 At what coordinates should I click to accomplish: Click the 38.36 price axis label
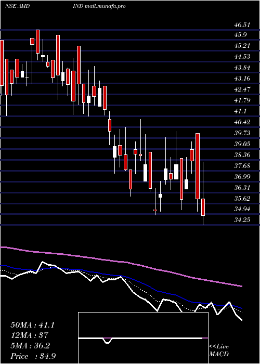pyautogui.click(x=242, y=155)
